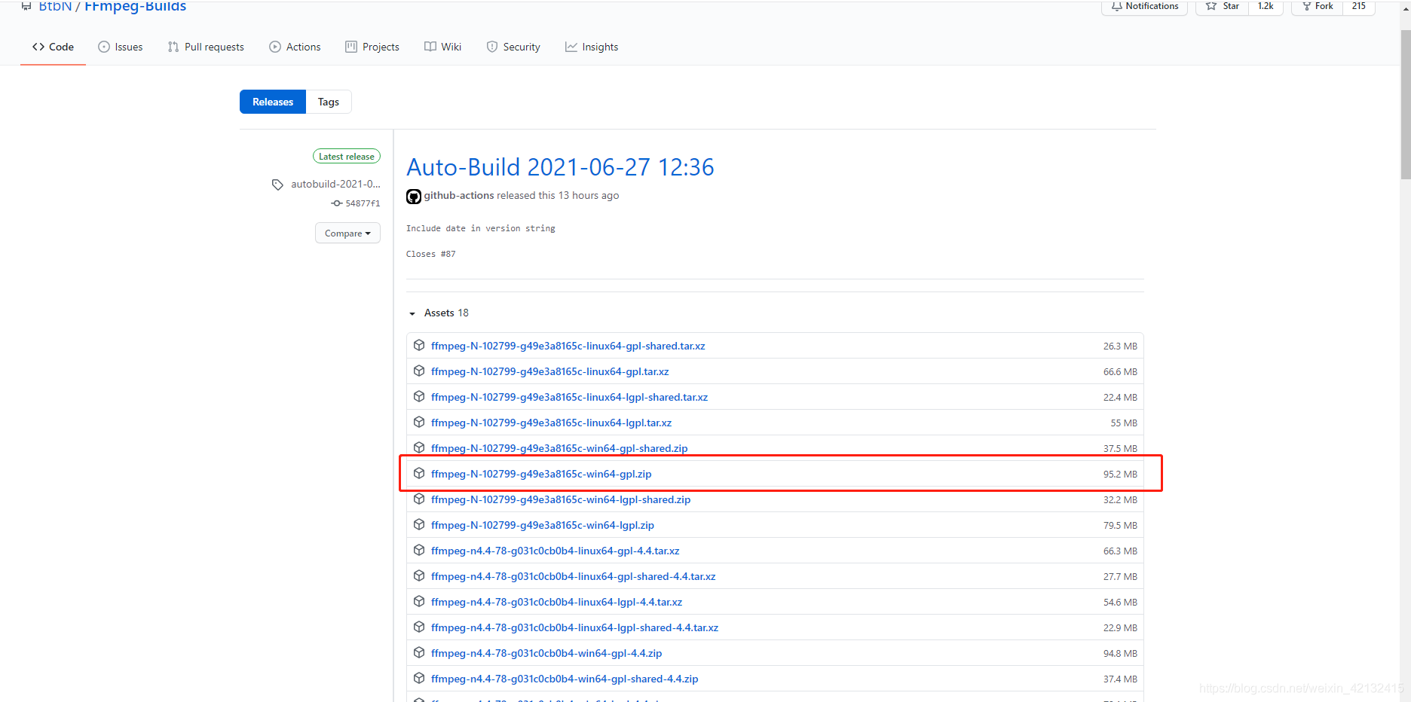
Task: Click package icon for N-102799 win64-lgpl-shared.zip
Action: tap(419, 499)
